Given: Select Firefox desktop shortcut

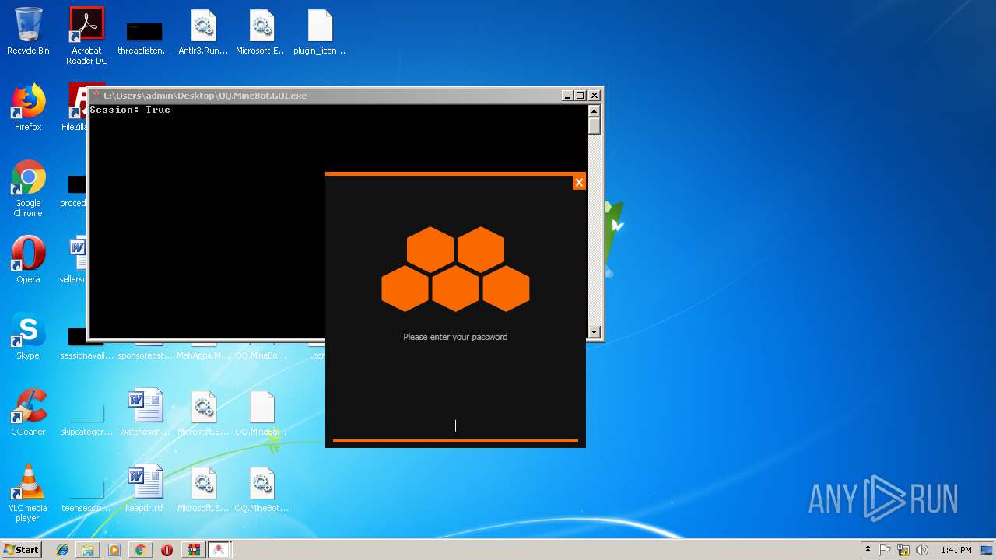Looking at the screenshot, I should (28, 108).
